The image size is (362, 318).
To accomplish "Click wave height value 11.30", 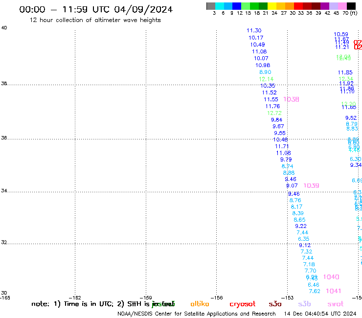I will point(254,30).
